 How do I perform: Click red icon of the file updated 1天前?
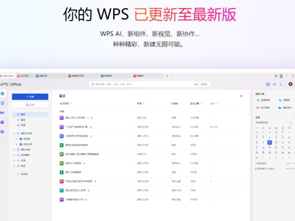point(62,181)
